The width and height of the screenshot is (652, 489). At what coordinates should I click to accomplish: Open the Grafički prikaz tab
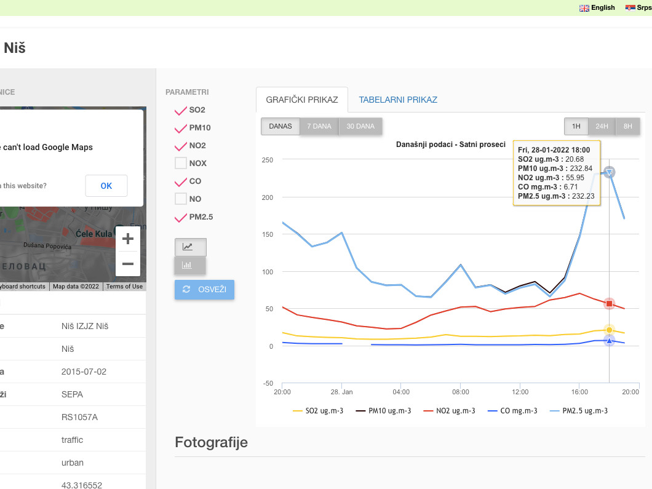pyautogui.click(x=302, y=100)
